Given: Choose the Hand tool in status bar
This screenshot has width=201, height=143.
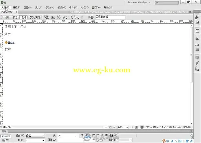Looking at the screenshot, I should (110, 127).
